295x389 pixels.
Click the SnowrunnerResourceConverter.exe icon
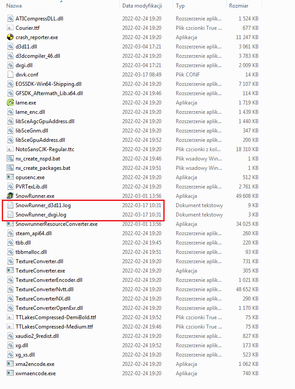point(10,224)
